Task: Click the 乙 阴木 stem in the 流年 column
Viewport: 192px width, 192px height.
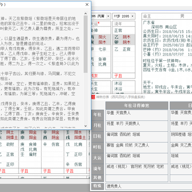Action: [x=123, y=37]
